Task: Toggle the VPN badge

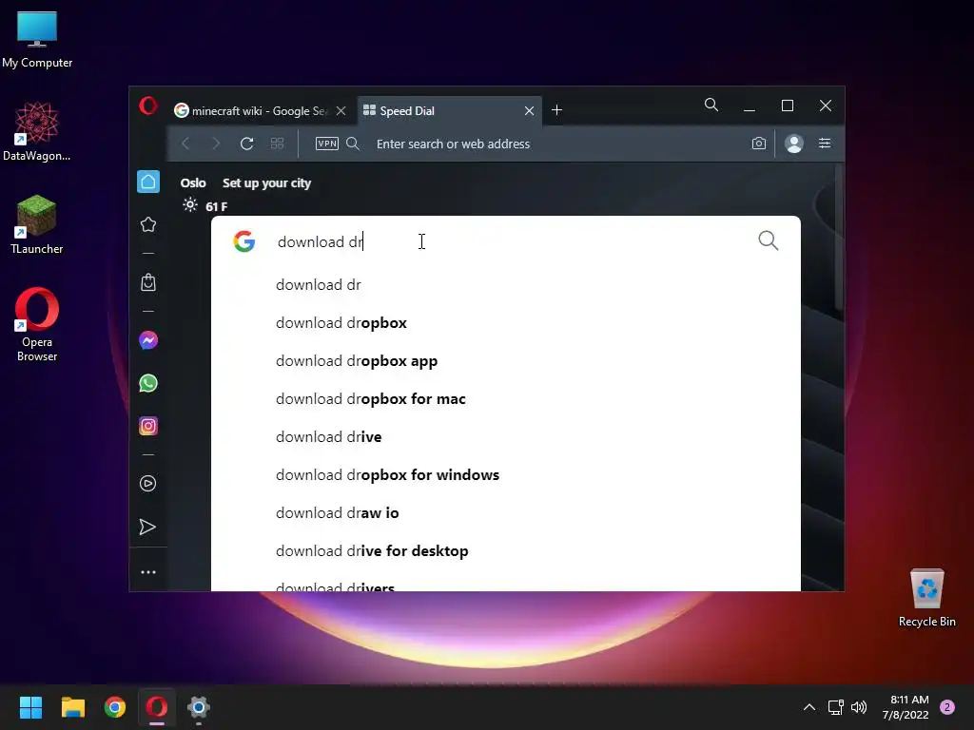Action: [x=327, y=144]
